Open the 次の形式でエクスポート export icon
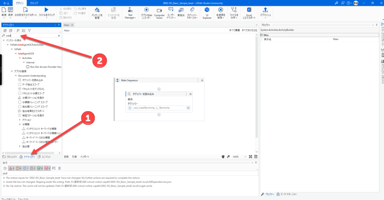Viewport: 384px width, 200px height. 25,10
